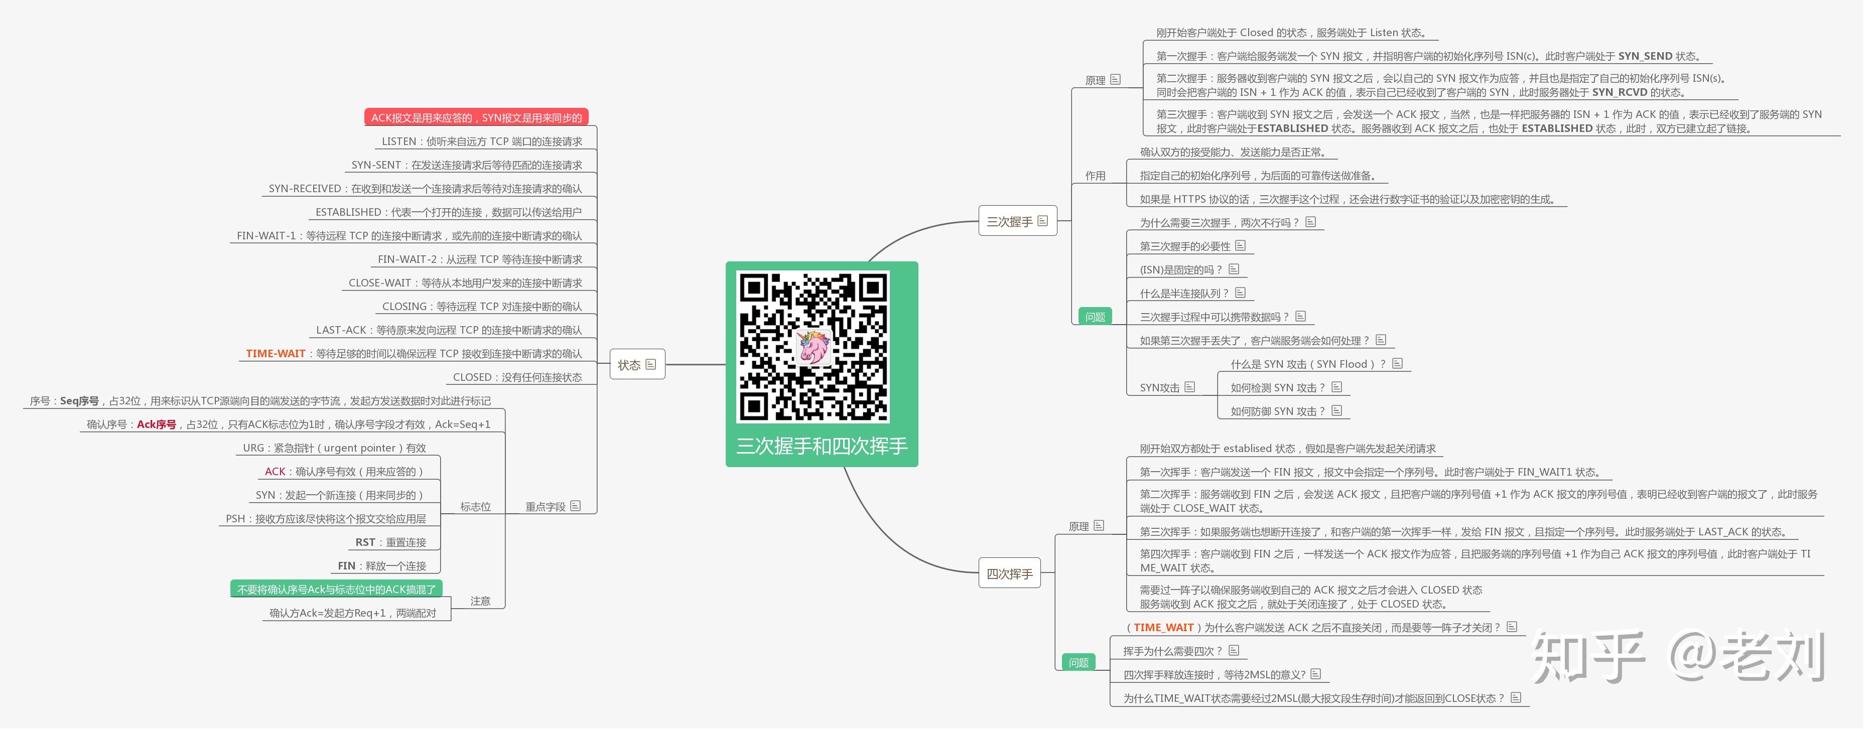Click the note icon next to 重点字段
Viewport: 1875px width, 733px height.
point(576,506)
